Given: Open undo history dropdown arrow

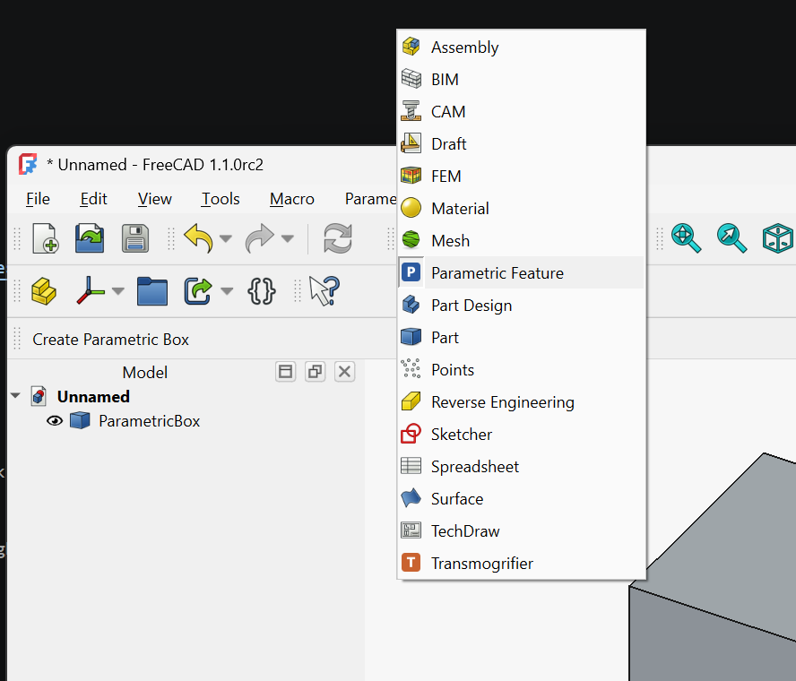Looking at the screenshot, I should coord(225,238).
